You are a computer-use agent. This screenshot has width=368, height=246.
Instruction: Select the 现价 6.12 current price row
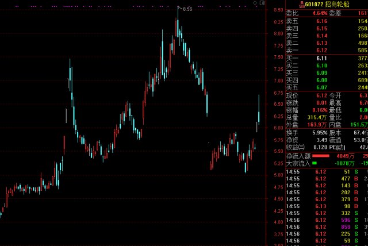pos(306,95)
